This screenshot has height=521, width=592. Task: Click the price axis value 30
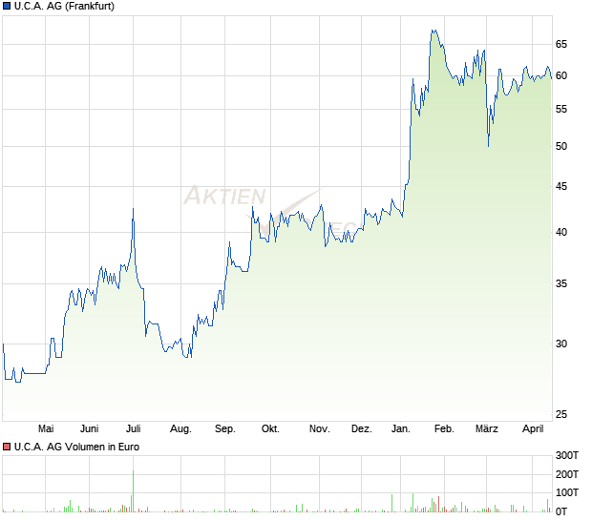(561, 344)
